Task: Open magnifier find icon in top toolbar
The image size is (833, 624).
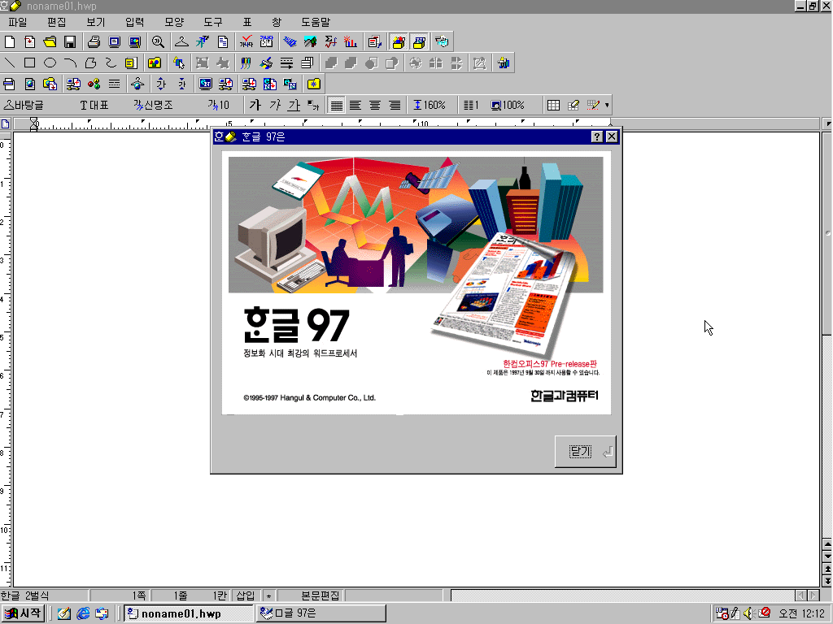Action: click(x=158, y=42)
